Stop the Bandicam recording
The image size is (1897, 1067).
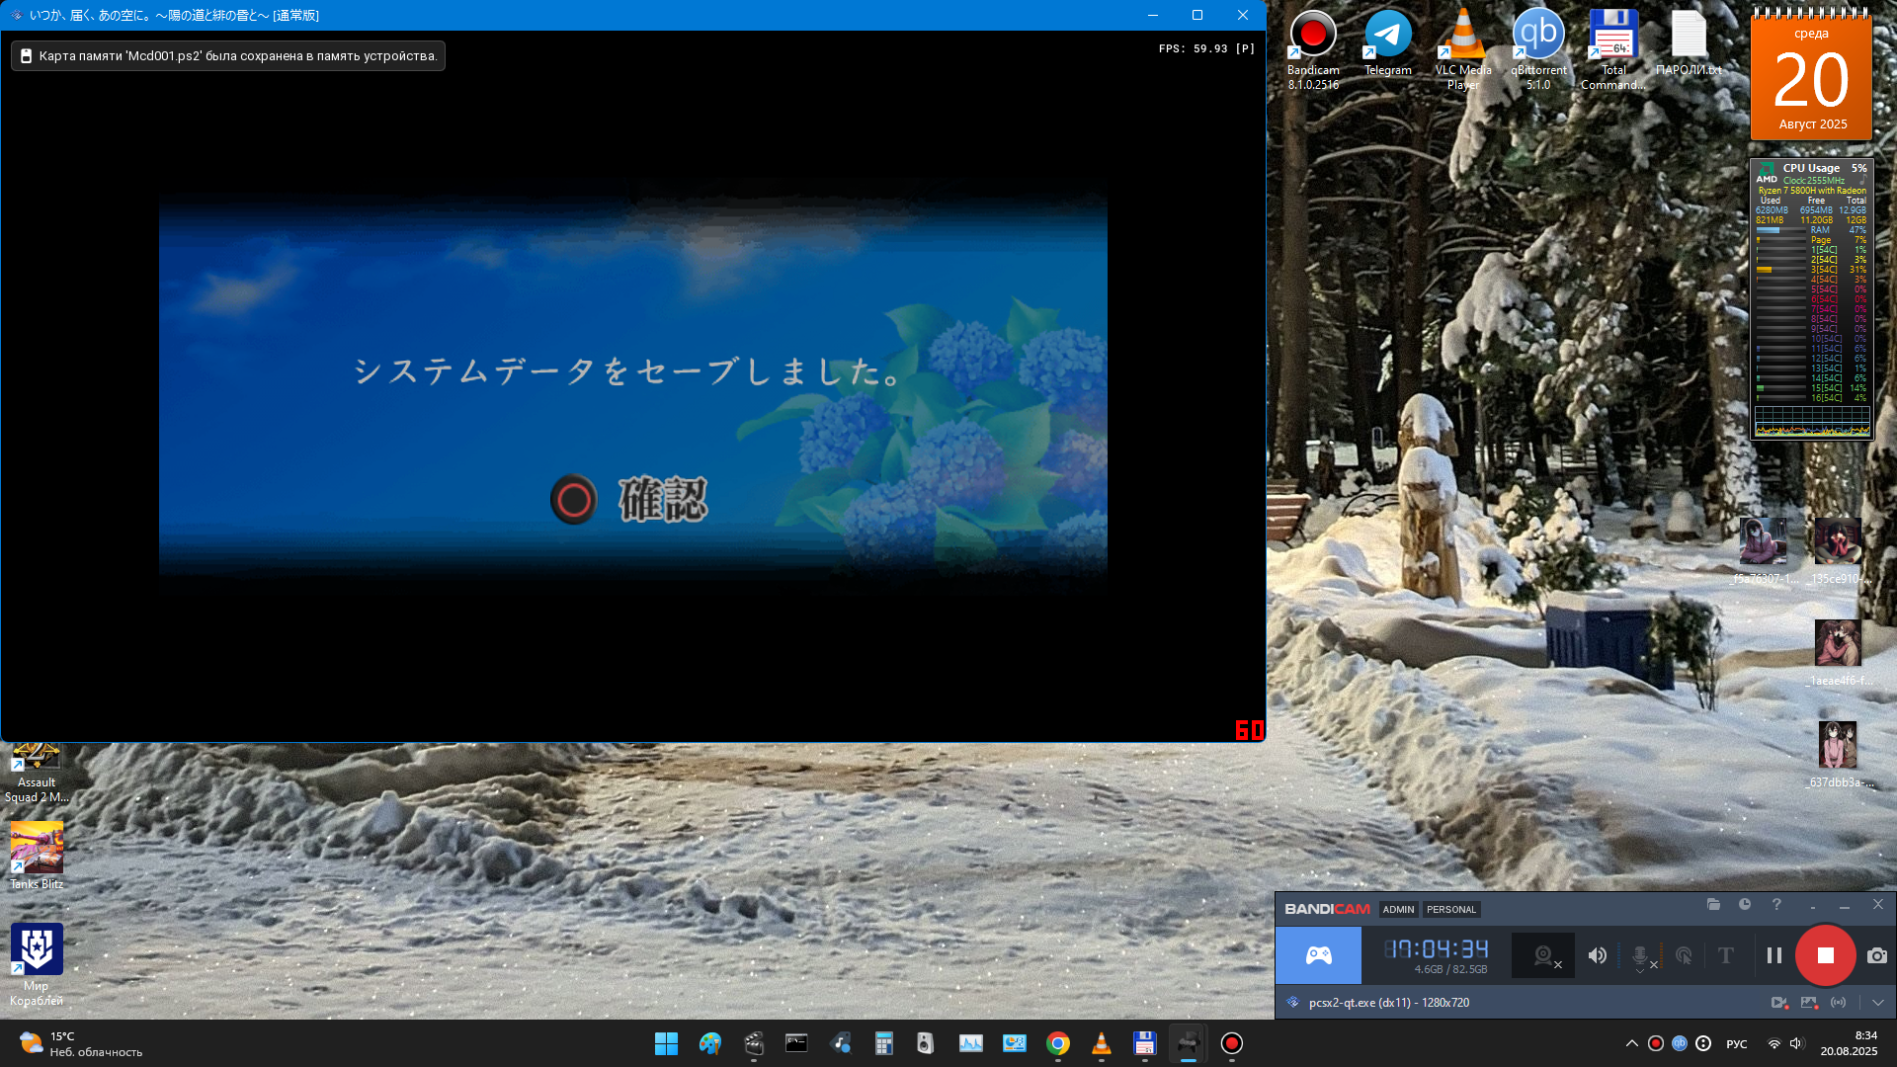coord(1825,955)
